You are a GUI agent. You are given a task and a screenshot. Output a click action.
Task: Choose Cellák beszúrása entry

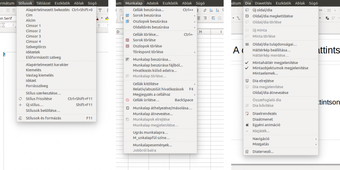coord(160,10)
